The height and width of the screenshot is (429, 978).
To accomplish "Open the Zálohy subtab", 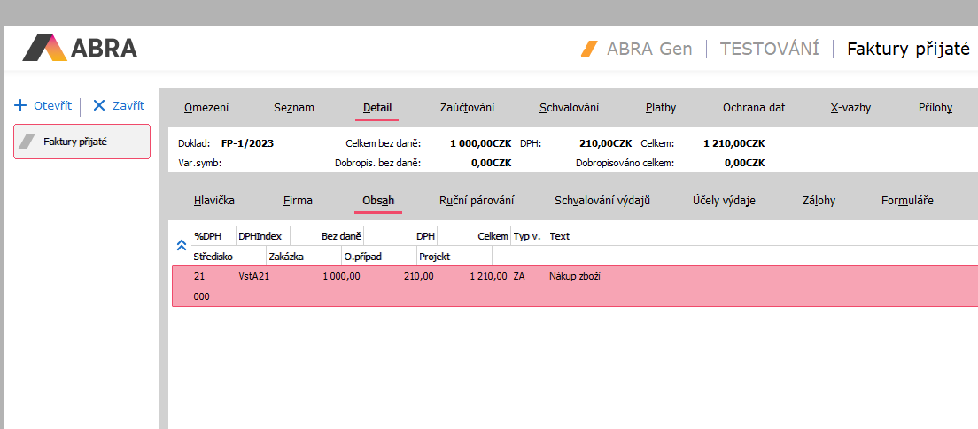I will (818, 201).
